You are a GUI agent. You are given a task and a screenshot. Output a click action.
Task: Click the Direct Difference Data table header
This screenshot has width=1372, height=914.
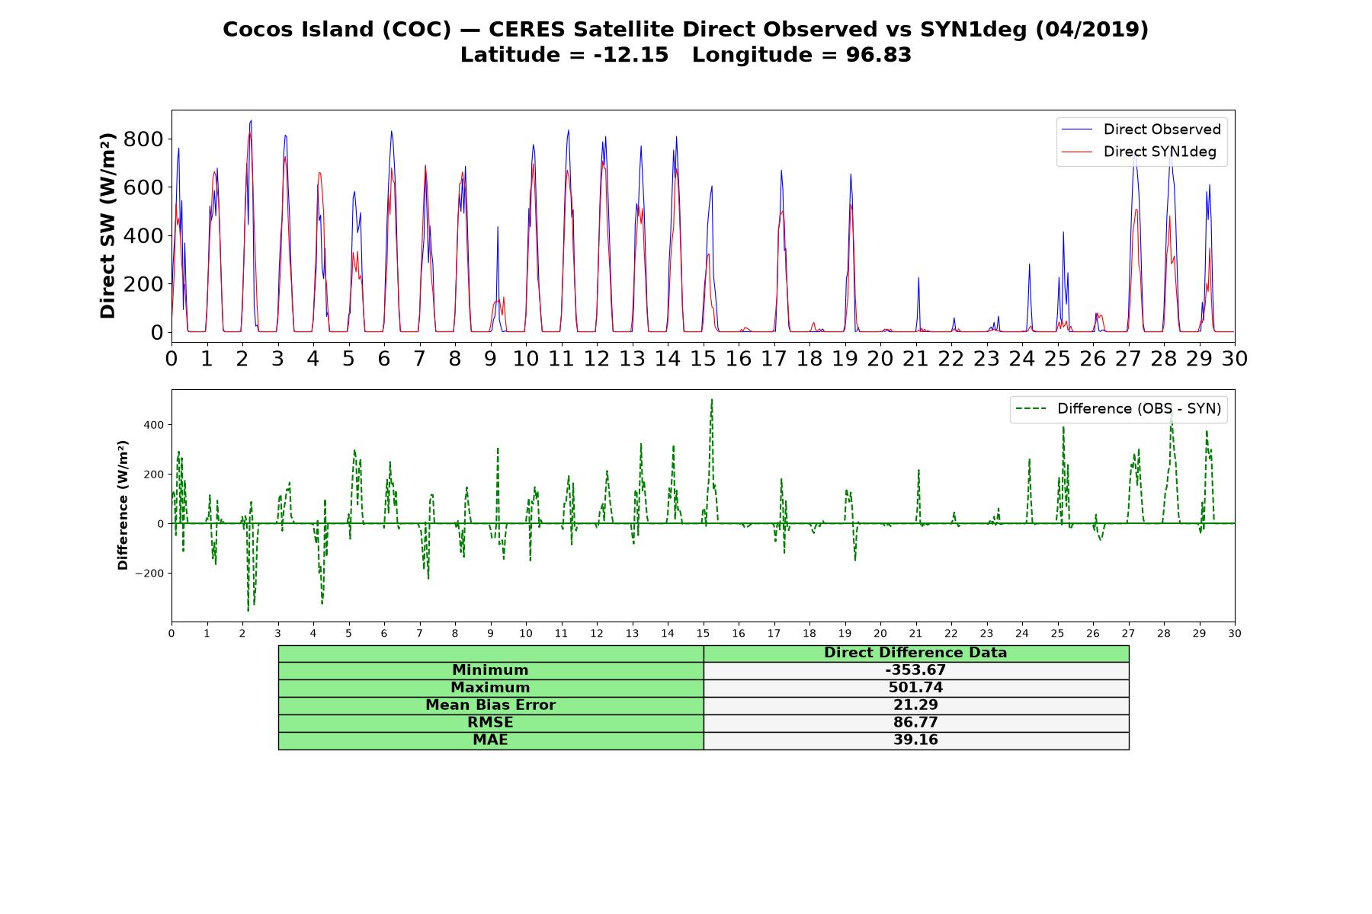pyautogui.click(x=915, y=653)
